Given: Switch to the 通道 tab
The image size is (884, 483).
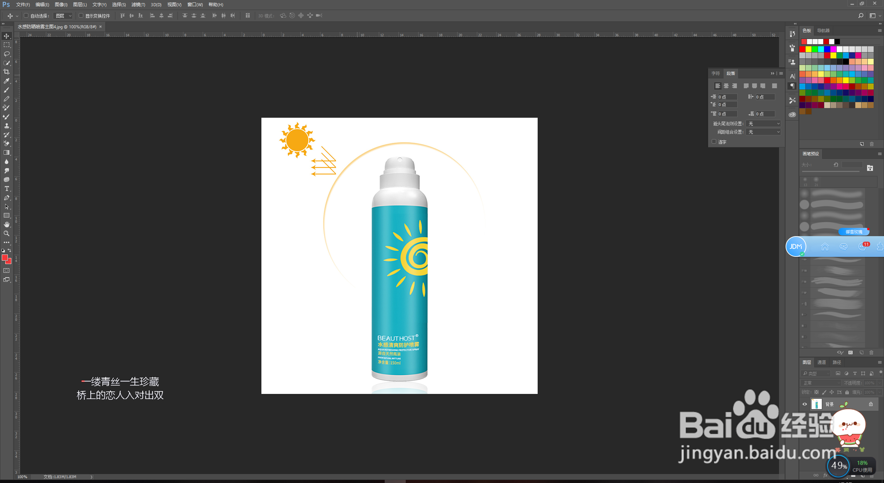Looking at the screenshot, I should coord(821,362).
